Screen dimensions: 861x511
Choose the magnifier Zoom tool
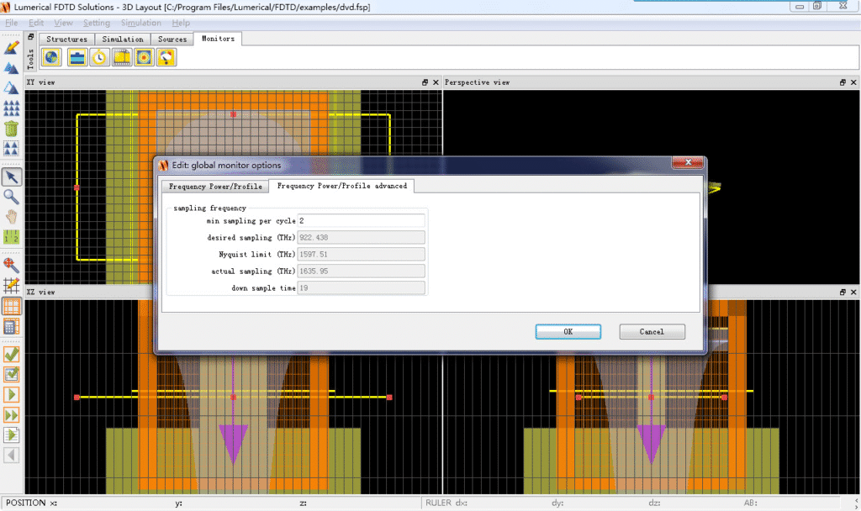tap(12, 197)
